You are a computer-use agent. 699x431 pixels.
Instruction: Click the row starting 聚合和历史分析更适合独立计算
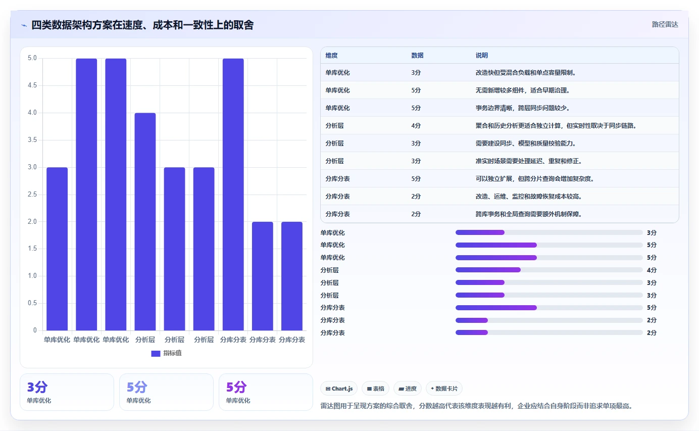[x=500, y=126]
